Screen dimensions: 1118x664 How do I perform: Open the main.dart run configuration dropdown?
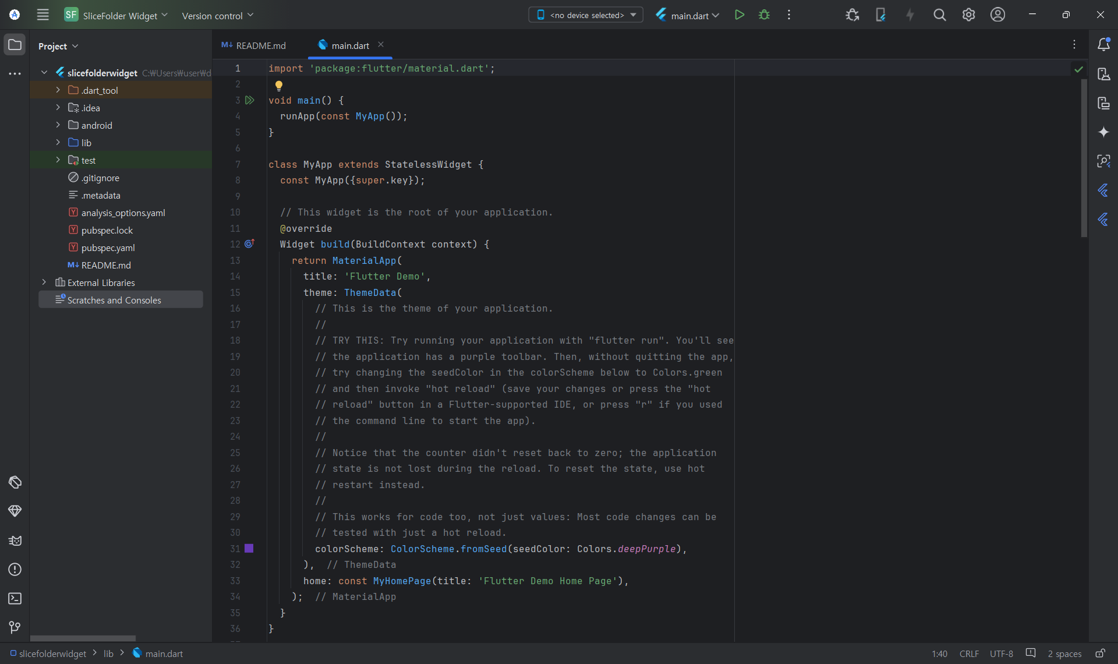[688, 16]
